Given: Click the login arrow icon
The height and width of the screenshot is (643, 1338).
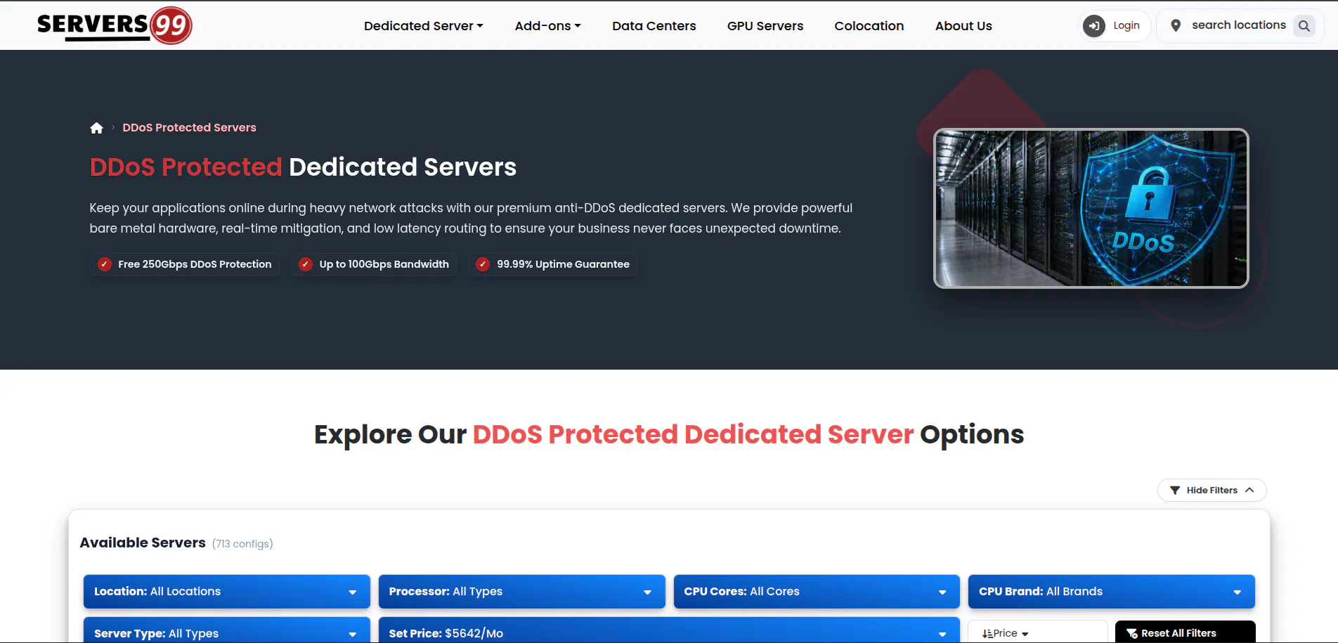Looking at the screenshot, I should (x=1093, y=26).
